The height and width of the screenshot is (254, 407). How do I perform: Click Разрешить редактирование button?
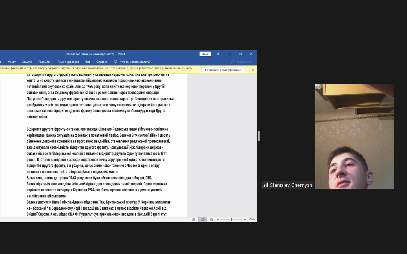click(x=223, y=69)
